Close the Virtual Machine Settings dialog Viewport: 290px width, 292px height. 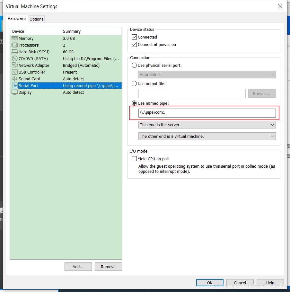point(280,6)
